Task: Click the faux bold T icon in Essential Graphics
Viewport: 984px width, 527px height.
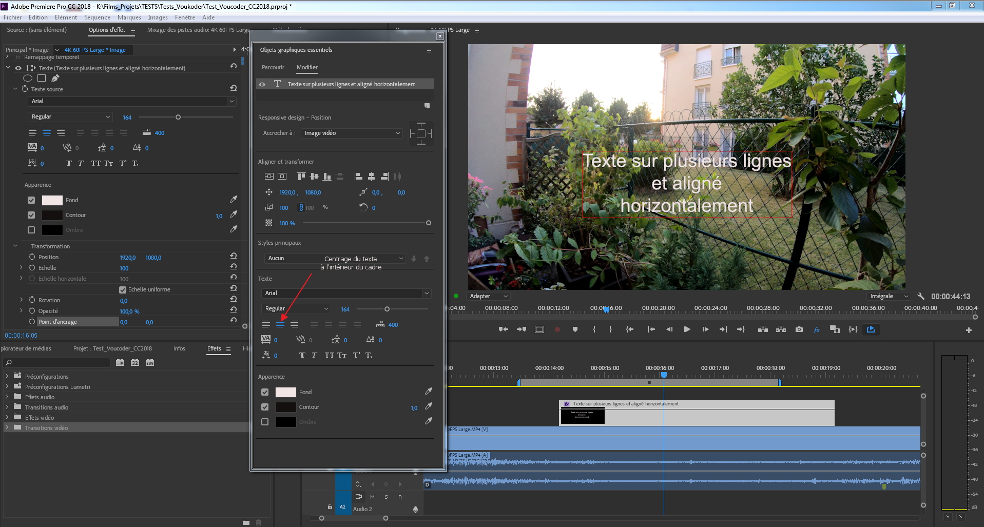Action: click(302, 355)
